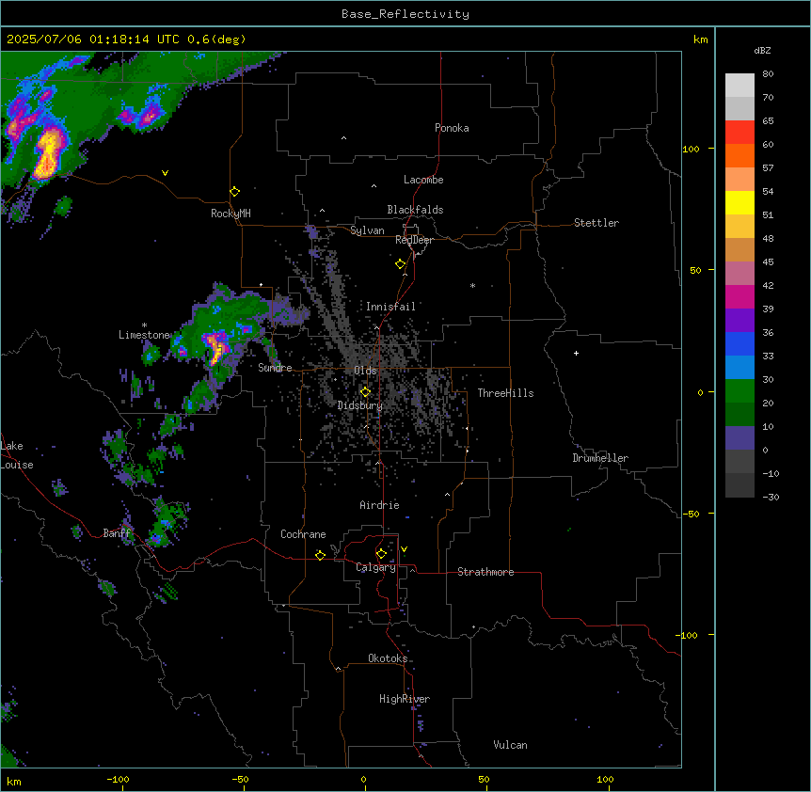Click the Olds city label

click(x=365, y=371)
